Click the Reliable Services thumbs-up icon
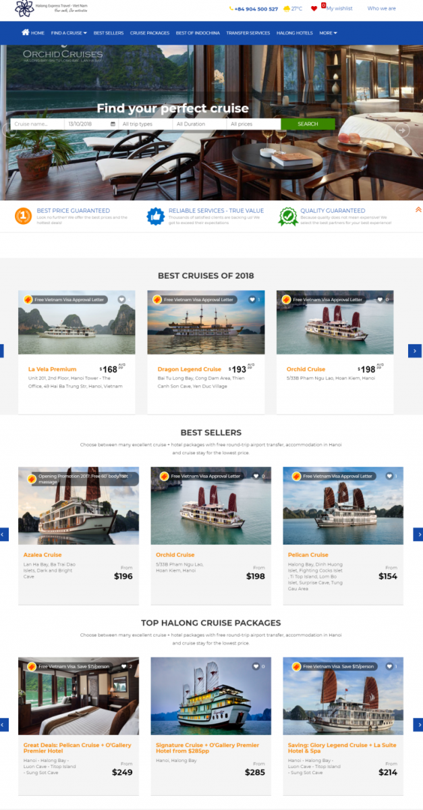The image size is (423, 810). [156, 216]
